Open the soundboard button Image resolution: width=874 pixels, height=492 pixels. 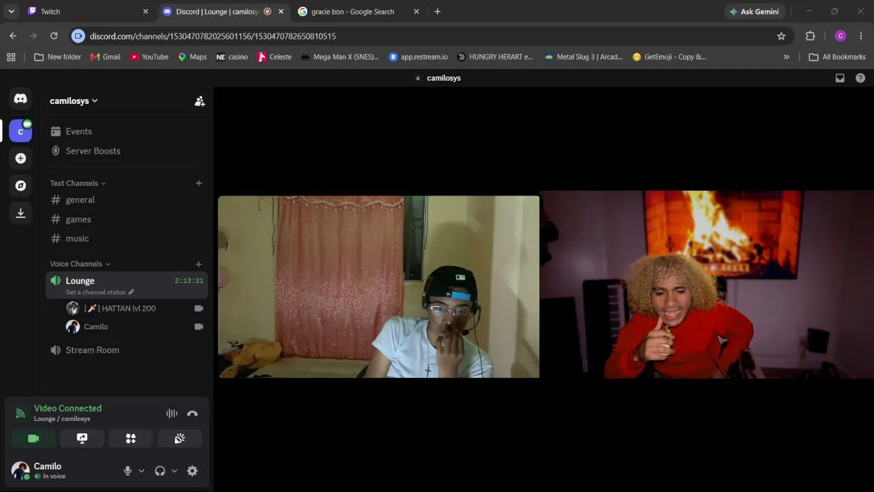[180, 439]
